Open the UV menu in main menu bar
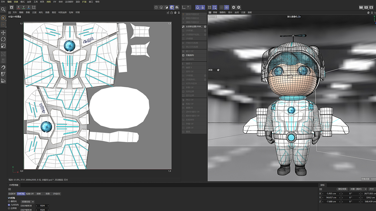Image resolution: width=376 pixels, height=211 pixels. 55,2
